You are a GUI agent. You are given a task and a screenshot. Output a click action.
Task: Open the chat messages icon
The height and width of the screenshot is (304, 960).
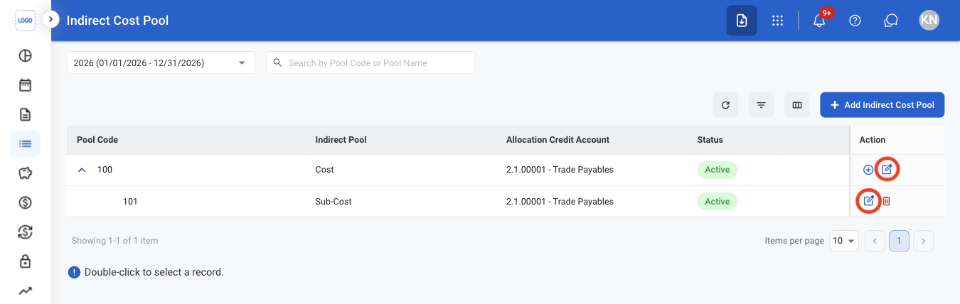[x=891, y=21]
